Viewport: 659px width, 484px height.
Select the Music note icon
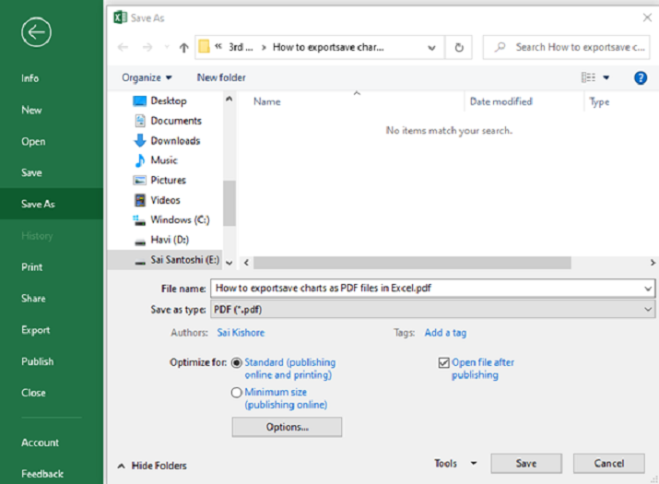coord(139,160)
